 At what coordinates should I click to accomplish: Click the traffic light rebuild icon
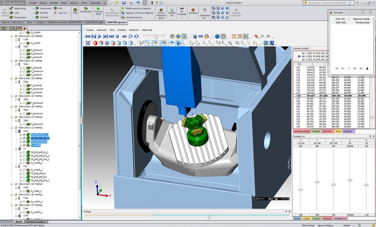[152, 3]
